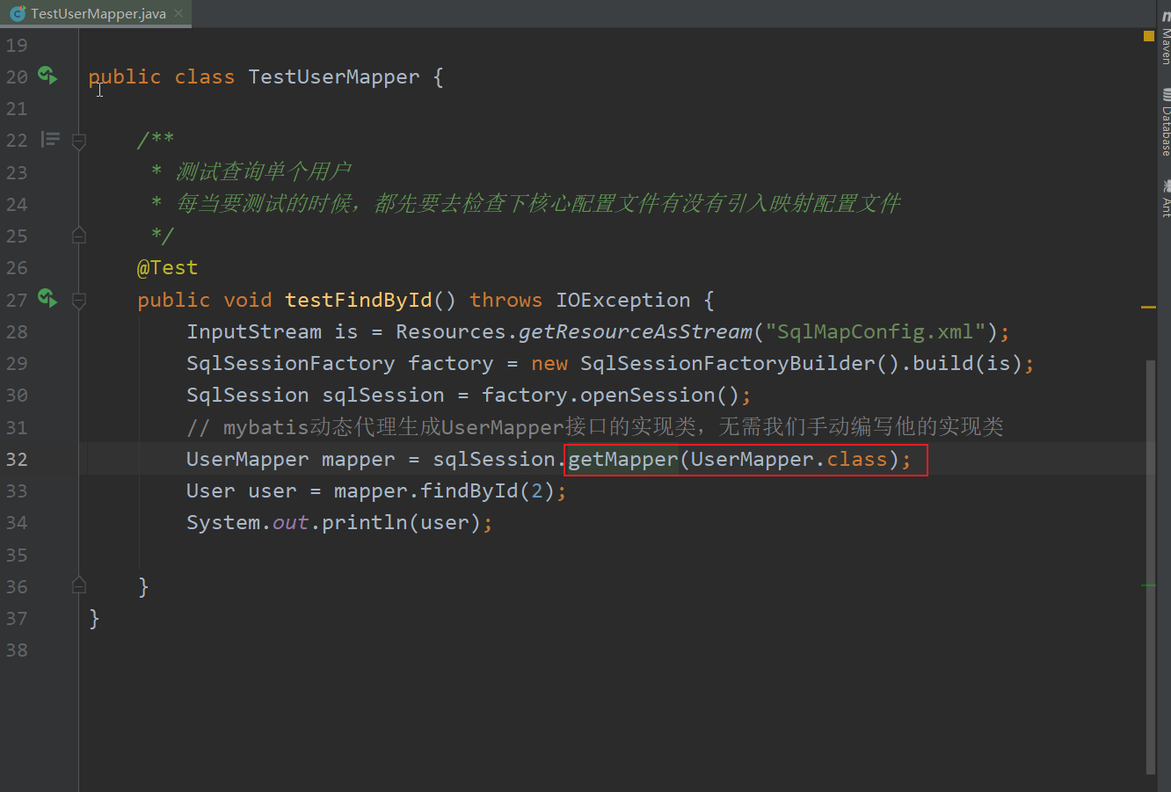The height and width of the screenshot is (792, 1171).
Task: Click the vertical editor scrollbar
Action: pyautogui.click(x=1151, y=567)
